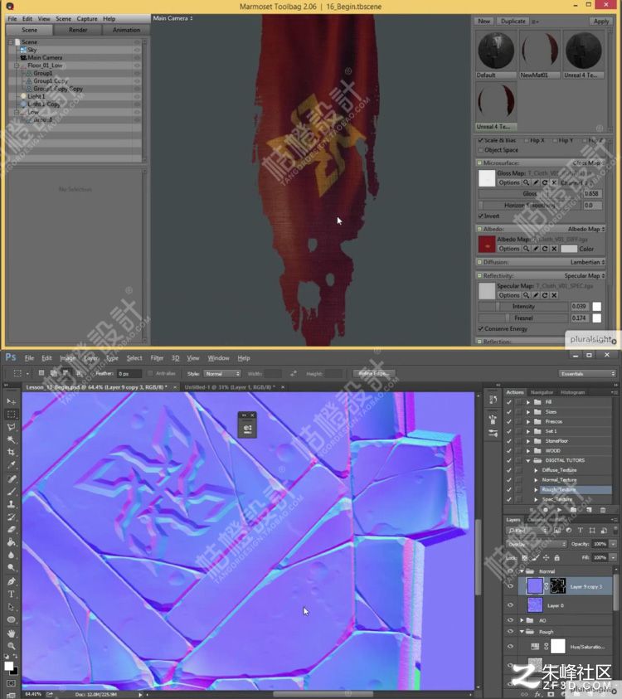Select the Blur tool
The image size is (622, 699).
(11, 555)
